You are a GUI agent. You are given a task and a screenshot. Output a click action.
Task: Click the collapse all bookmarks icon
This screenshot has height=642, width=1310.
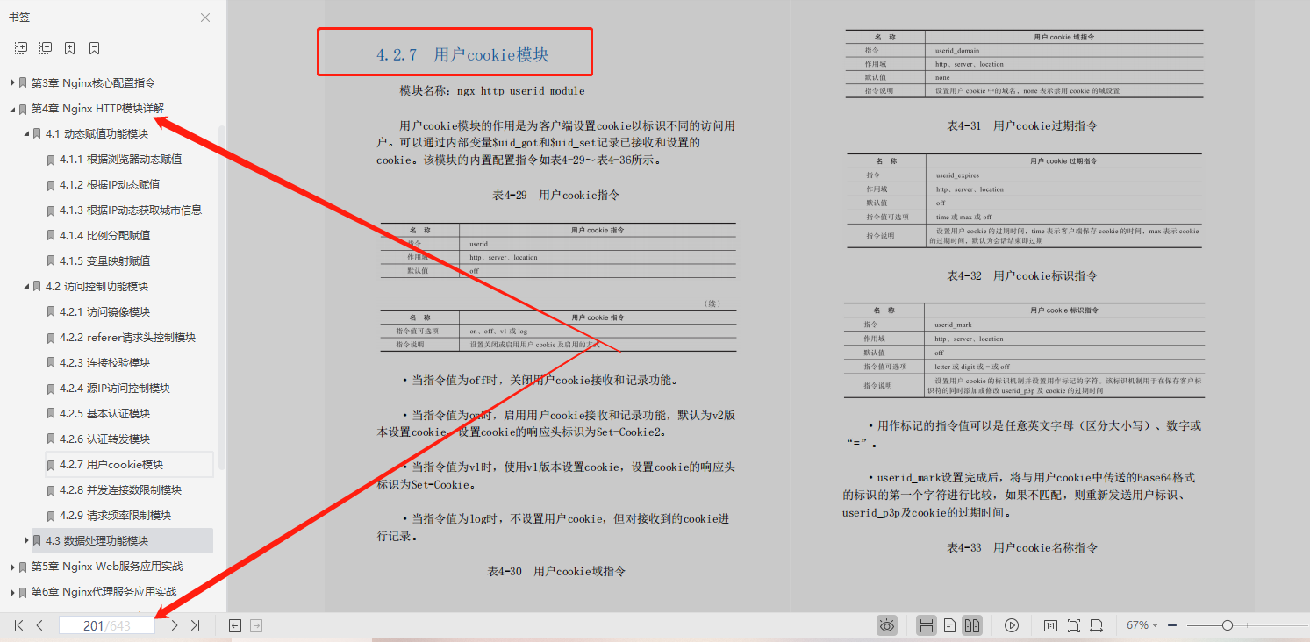(46, 47)
